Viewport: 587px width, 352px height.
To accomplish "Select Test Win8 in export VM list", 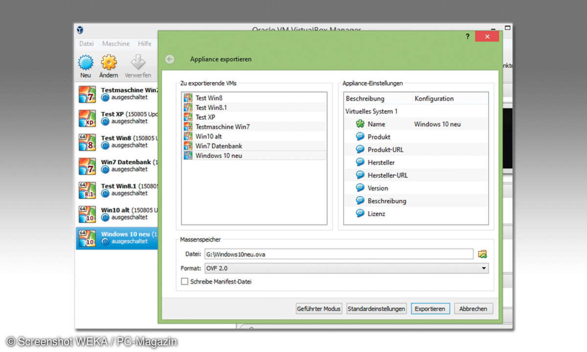I will click(253, 98).
